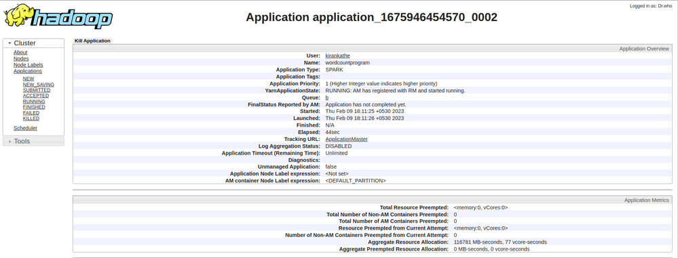The width and height of the screenshot is (678, 258).
Task: Click the YarnApplicationState RUNNING text
Action: click(x=395, y=91)
